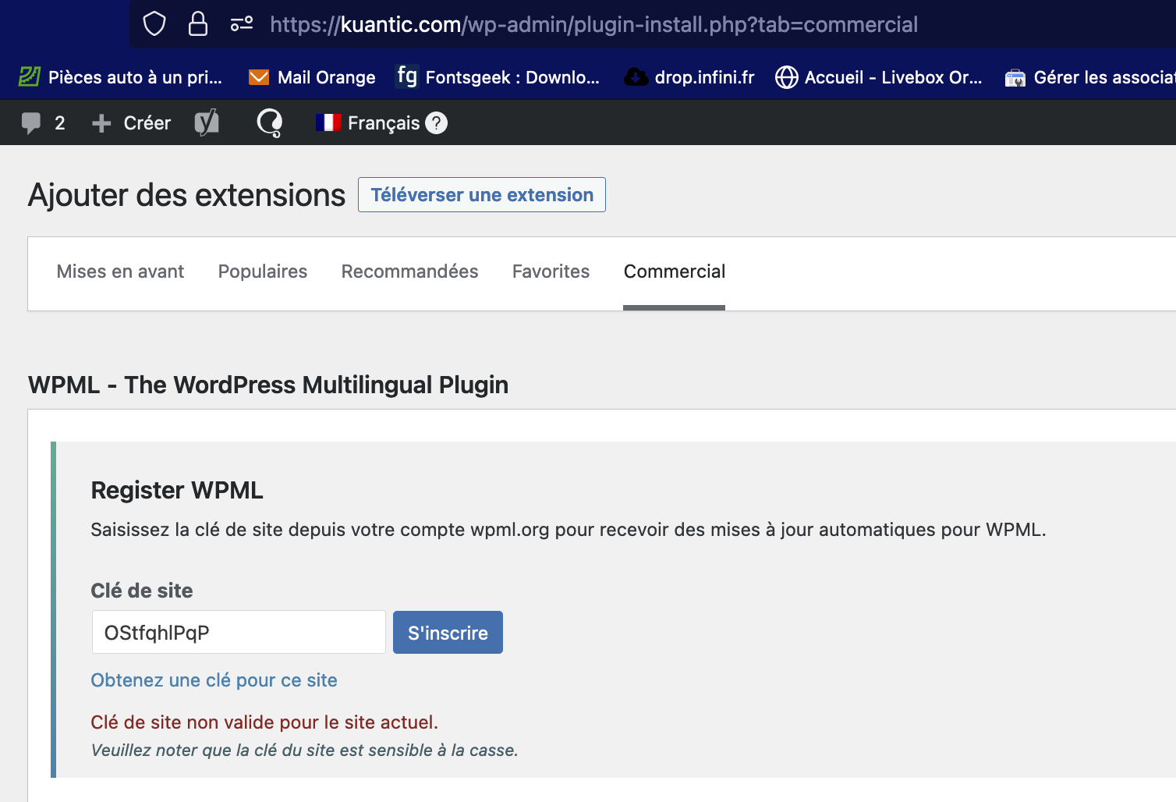Image resolution: width=1176 pixels, height=802 pixels.
Task: Switch to Favorites tab
Action: (x=551, y=271)
